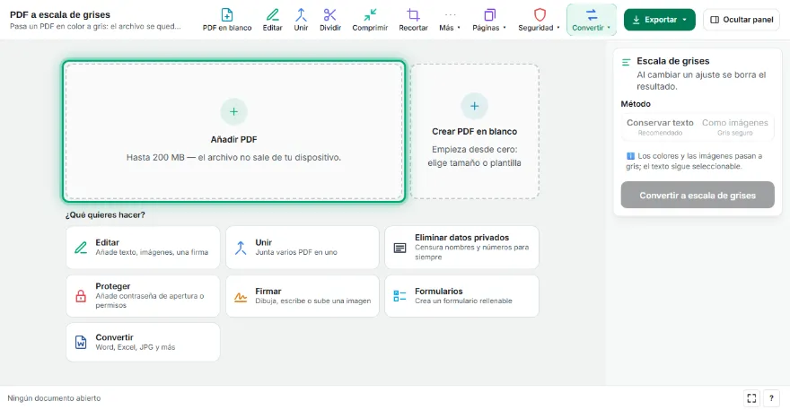This screenshot has height=410, width=790.
Task: Click the panel icon in Ocultar panel
Action: tap(715, 20)
